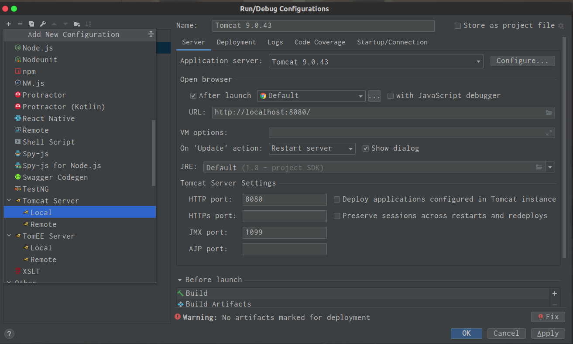Open edit templates via the wrench icon

click(43, 24)
